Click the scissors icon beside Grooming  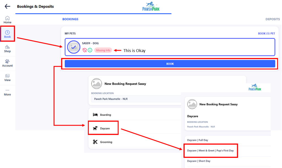(95, 142)
